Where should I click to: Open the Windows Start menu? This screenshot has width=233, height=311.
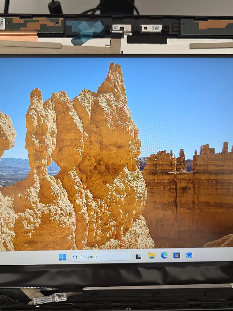pos(63,257)
